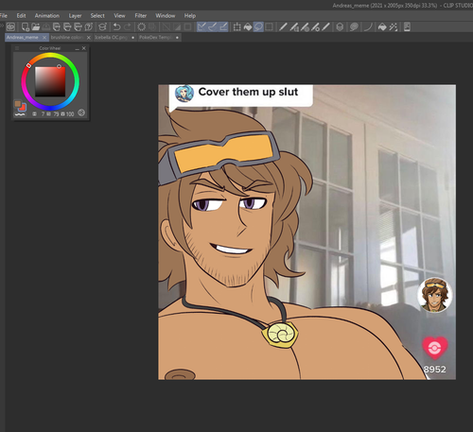Click the Clear (sunburst) toolbar icon
The image size is (473, 432).
click(x=142, y=27)
